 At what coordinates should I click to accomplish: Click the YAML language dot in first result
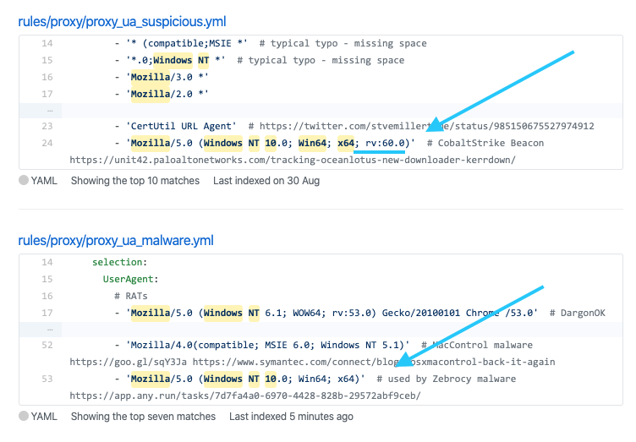(x=24, y=180)
